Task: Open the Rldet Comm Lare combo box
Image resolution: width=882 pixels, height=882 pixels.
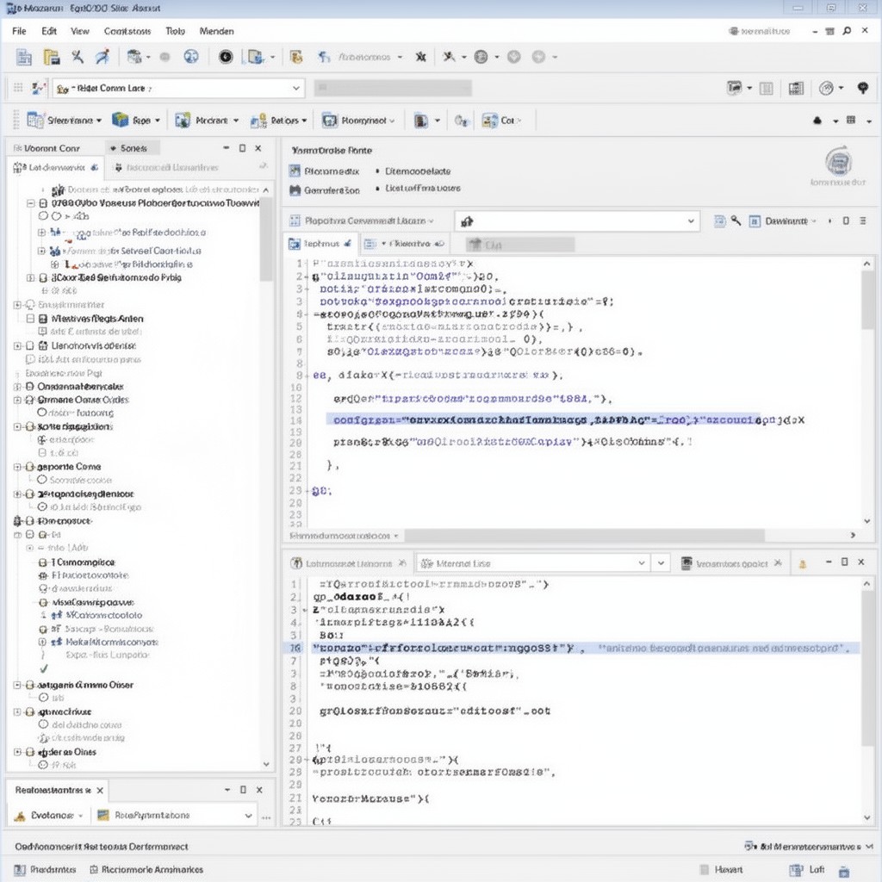Action: (179, 89)
